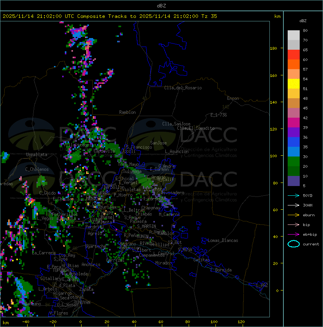The height and width of the screenshot is (327, 323).
Task: Click the 'Capdevila' place label
Action: [104, 151]
